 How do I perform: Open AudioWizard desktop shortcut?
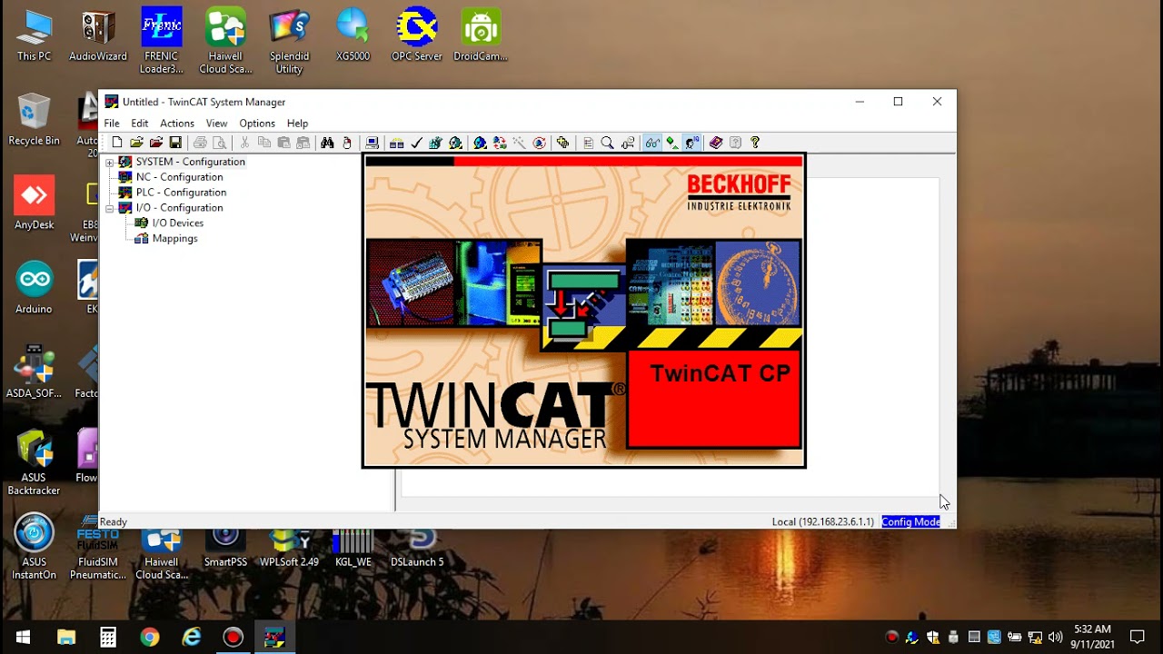98,36
